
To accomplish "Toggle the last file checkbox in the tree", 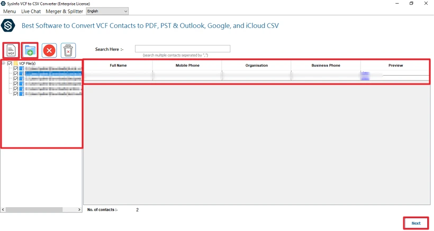I will pyautogui.click(x=15, y=94).
